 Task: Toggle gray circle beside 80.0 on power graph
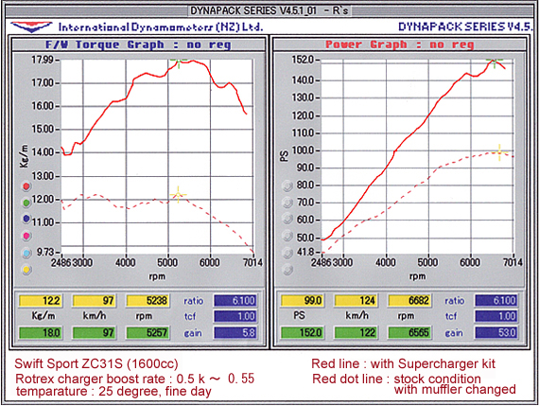coord(287,186)
